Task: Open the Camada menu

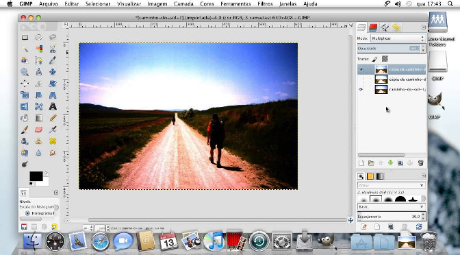Action: 183,4
